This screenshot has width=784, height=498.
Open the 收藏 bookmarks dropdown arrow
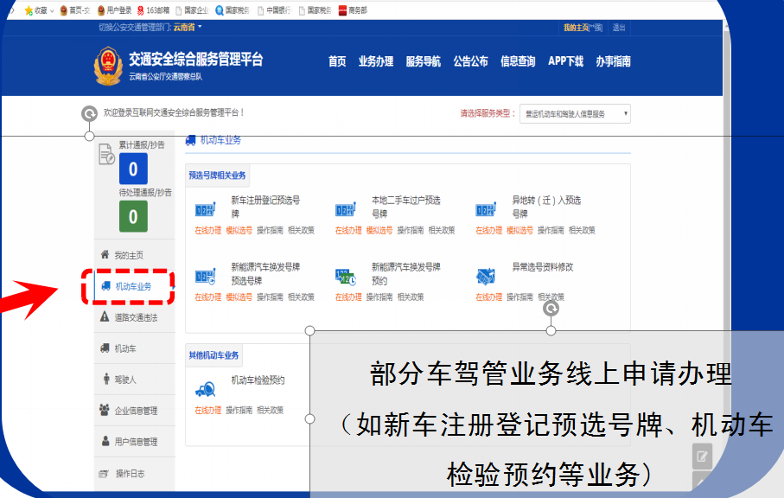click(x=52, y=10)
